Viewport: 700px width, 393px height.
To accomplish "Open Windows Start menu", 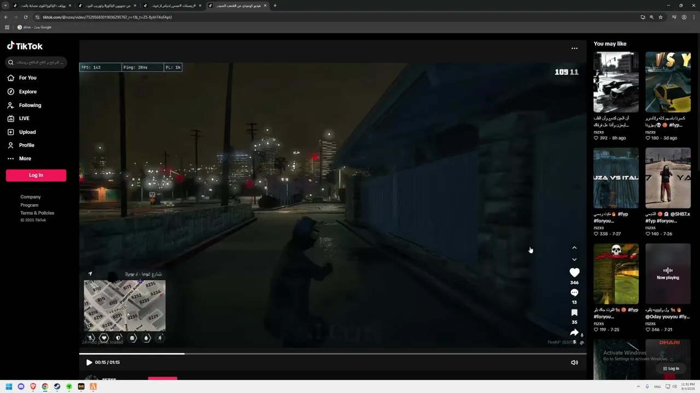I will pyautogui.click(x=9, y=386).
